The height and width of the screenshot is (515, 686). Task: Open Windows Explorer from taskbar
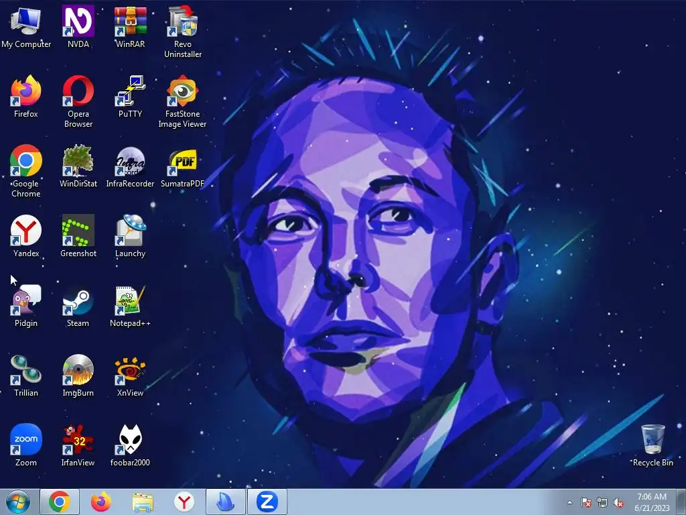[143, 502]
